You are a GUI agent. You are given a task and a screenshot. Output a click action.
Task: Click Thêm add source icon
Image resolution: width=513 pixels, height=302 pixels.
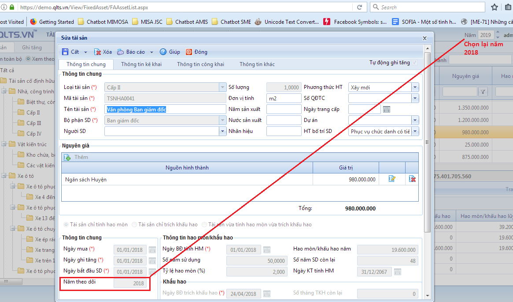click(67, 157)
